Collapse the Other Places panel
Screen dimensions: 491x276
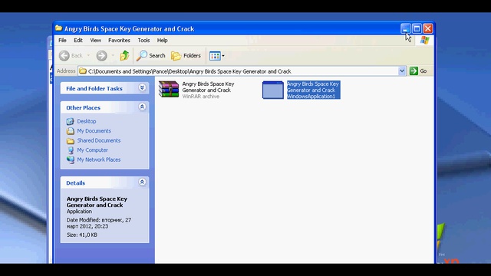pyautogui.click(x=142, y=107)
